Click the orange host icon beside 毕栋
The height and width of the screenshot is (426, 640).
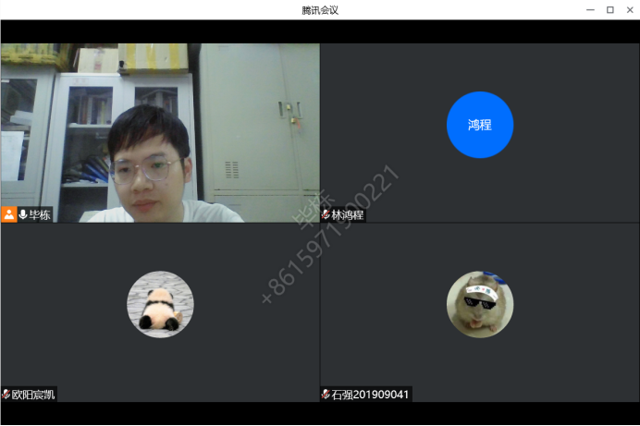click(9, 214)
